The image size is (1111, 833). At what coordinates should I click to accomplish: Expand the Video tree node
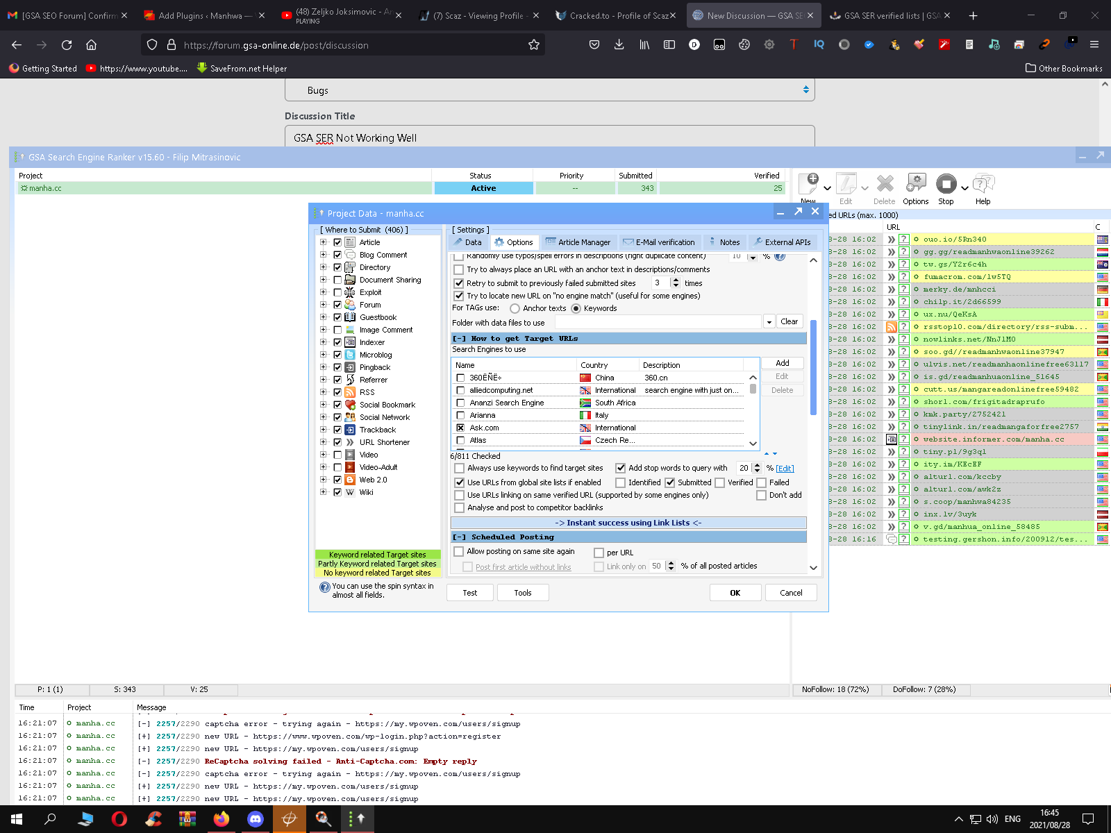[323, 455]
